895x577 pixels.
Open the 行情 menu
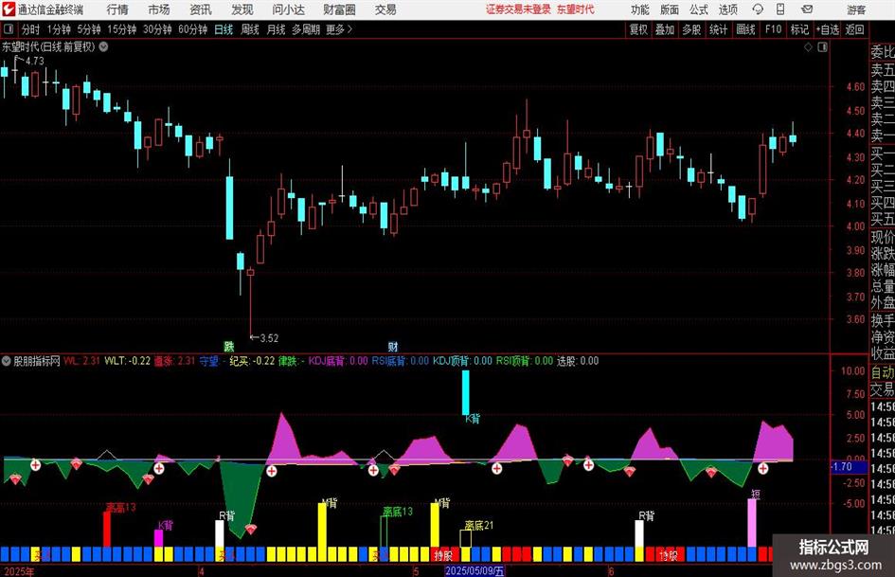(117, 9)
